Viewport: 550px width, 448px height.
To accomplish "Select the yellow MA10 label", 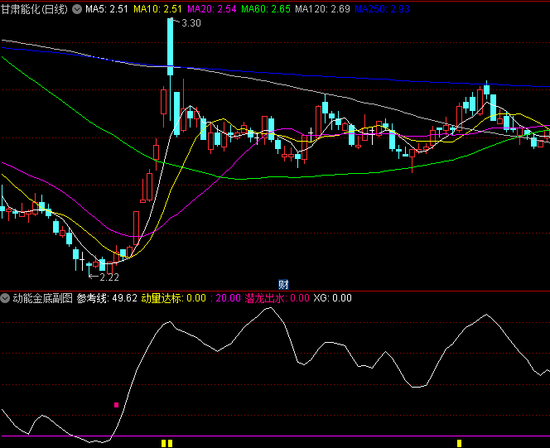I will tap(159, 8).
